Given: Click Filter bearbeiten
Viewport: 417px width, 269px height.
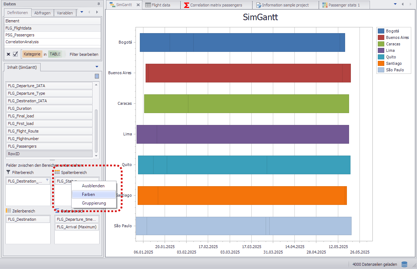Looking at the screenshot, I should (x=84, y=54).
